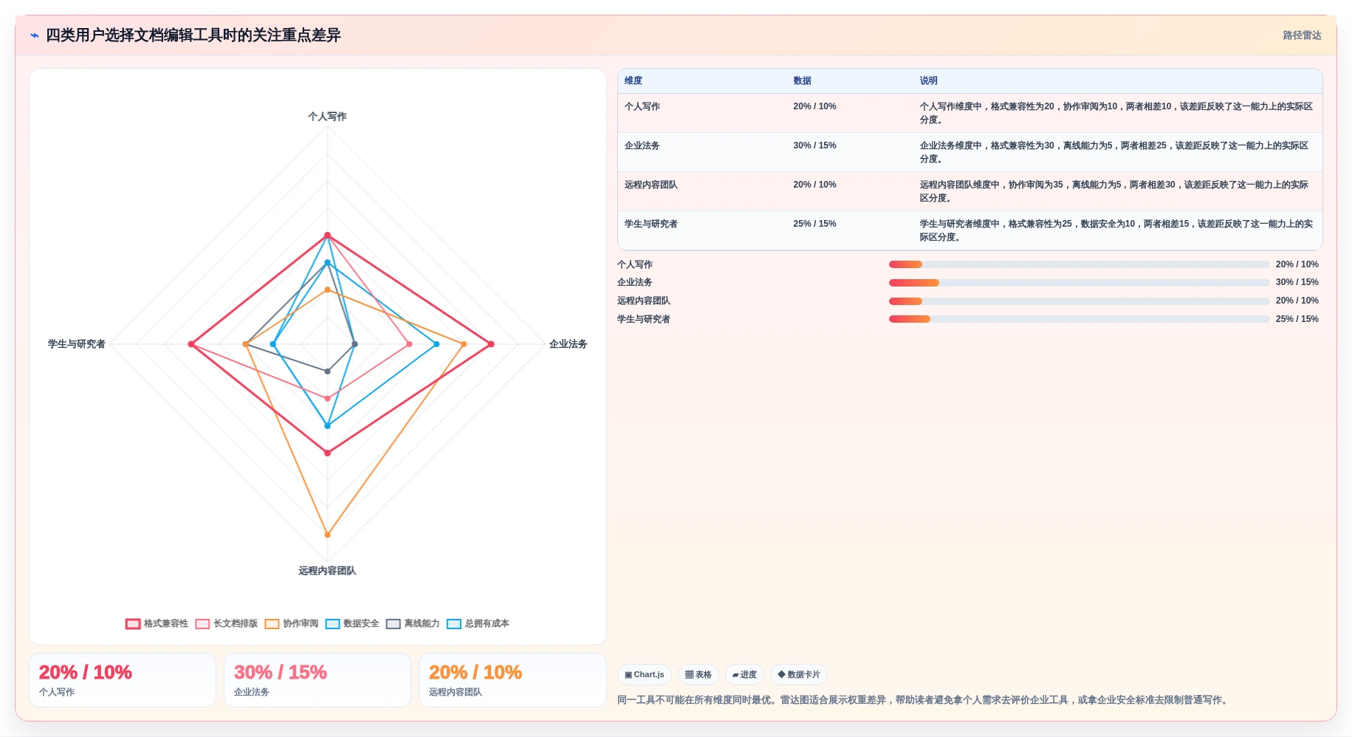The height and width of the screenshot is (737, 1352).
Task: Click the 路径雷达 label in header
Action: [1302, 35]
